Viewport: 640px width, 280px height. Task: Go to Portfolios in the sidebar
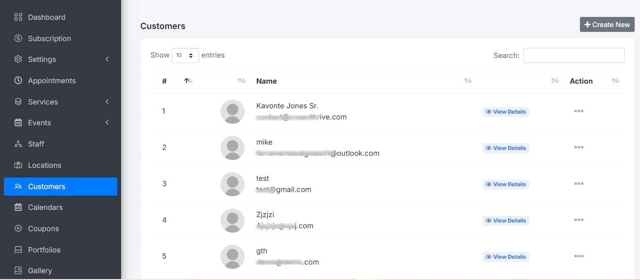(44, 250)
